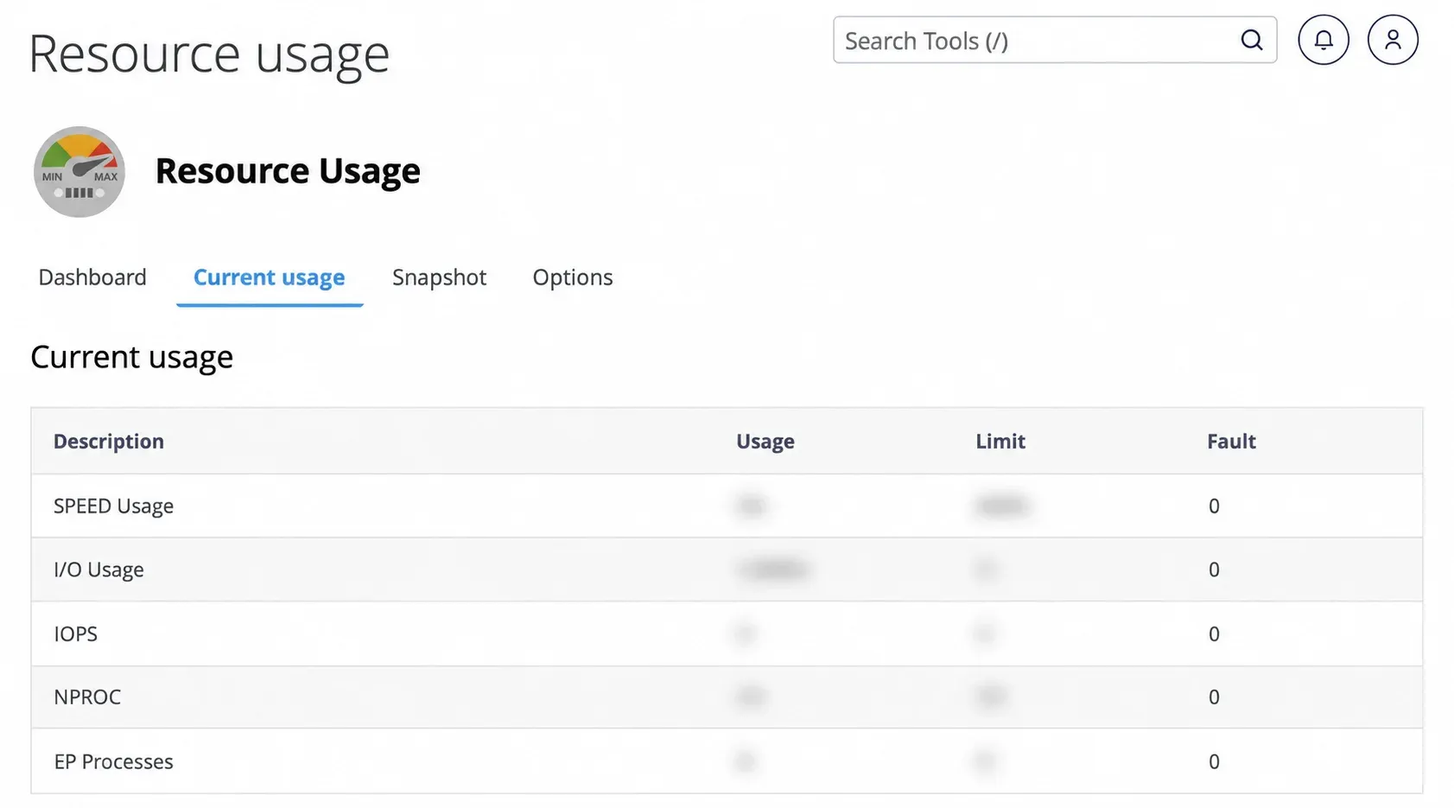
Task: Select the NPROC row label
Action: tap(87, 697)
